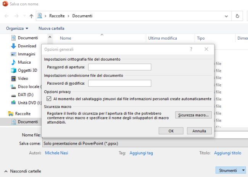Collapse folders with Nascondi cartelle

[x=23, y=171]
